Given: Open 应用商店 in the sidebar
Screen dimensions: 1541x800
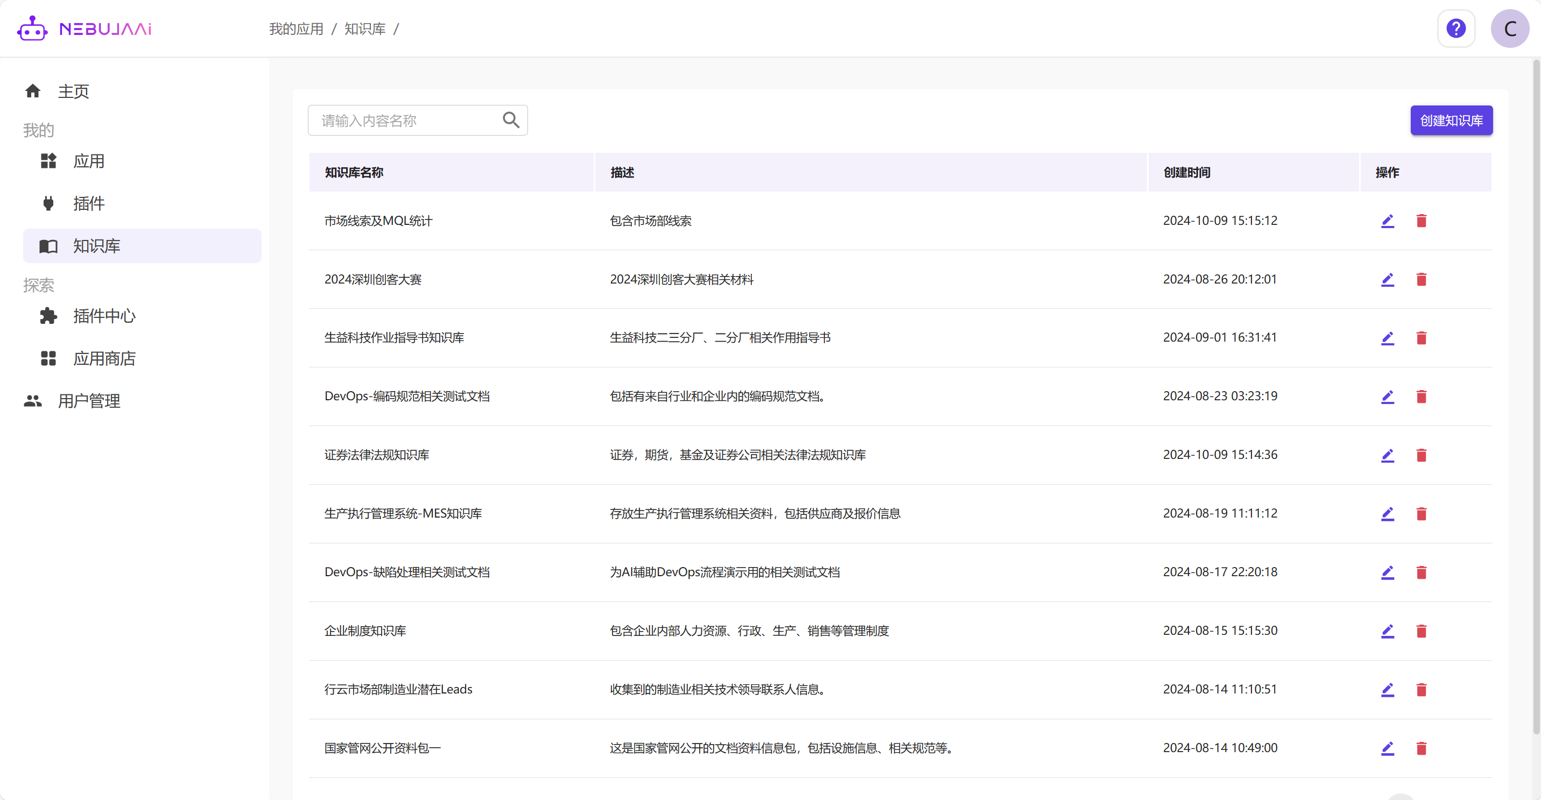Looking at the screenshot, I should [x=104, y=358].
